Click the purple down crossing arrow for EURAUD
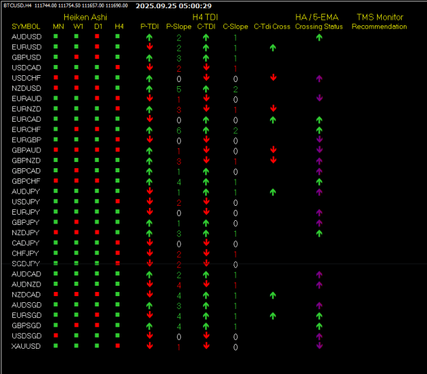 (x=320, y=98)
